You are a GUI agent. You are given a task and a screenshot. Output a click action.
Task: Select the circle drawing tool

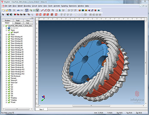pos(49,10)
